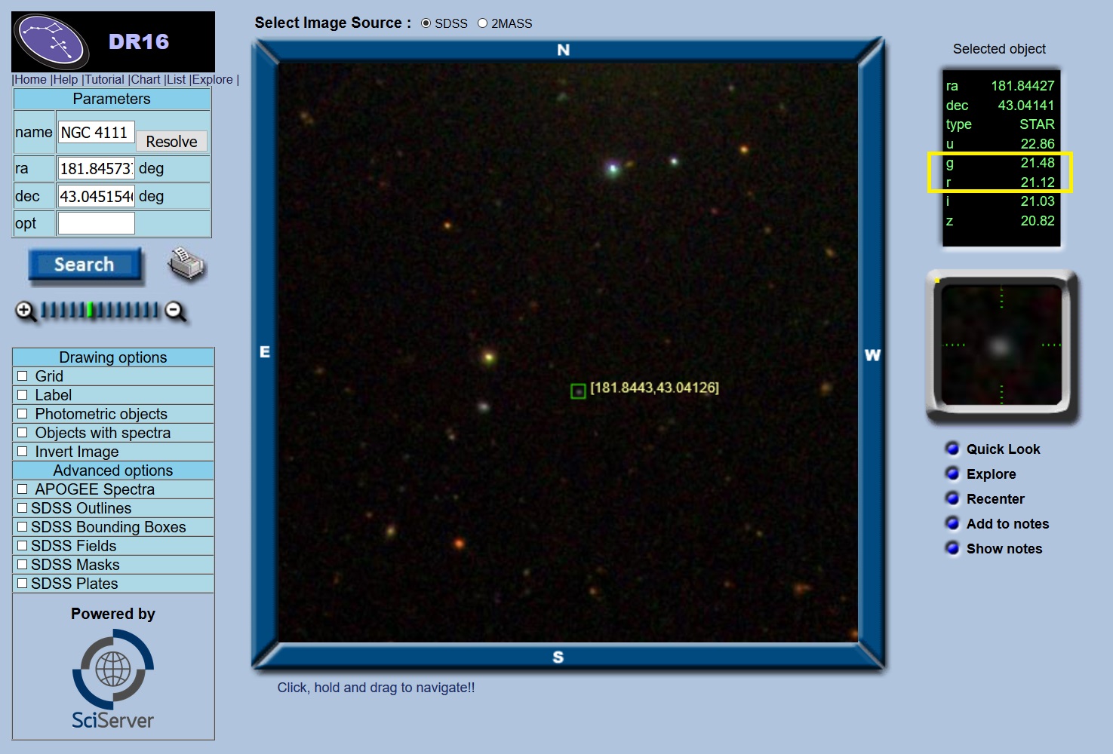Click the blue bullet beside Add to notes
This screenshot has height=754, width=1113.
(x=952, y=523)
